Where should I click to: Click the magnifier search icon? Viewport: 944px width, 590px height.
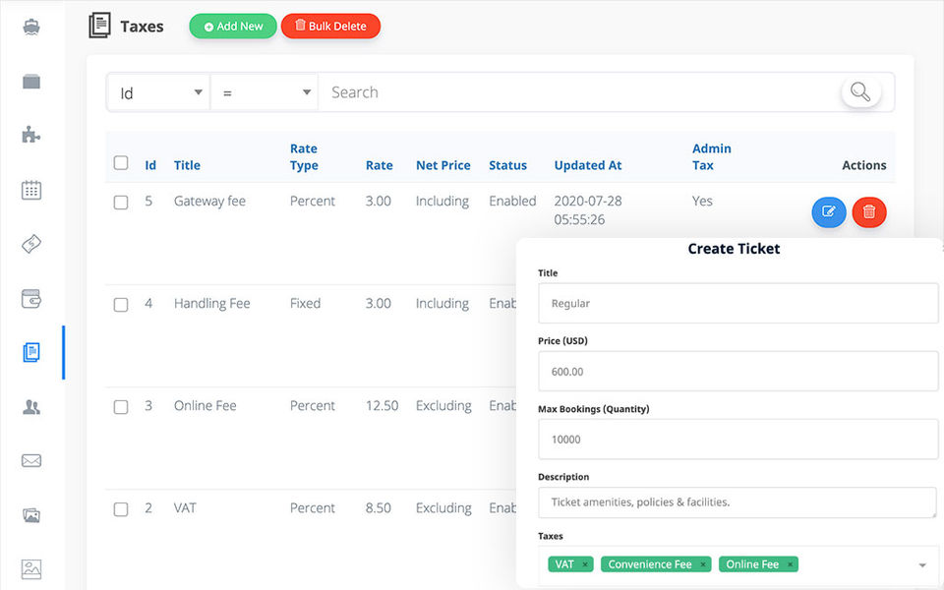860,92
